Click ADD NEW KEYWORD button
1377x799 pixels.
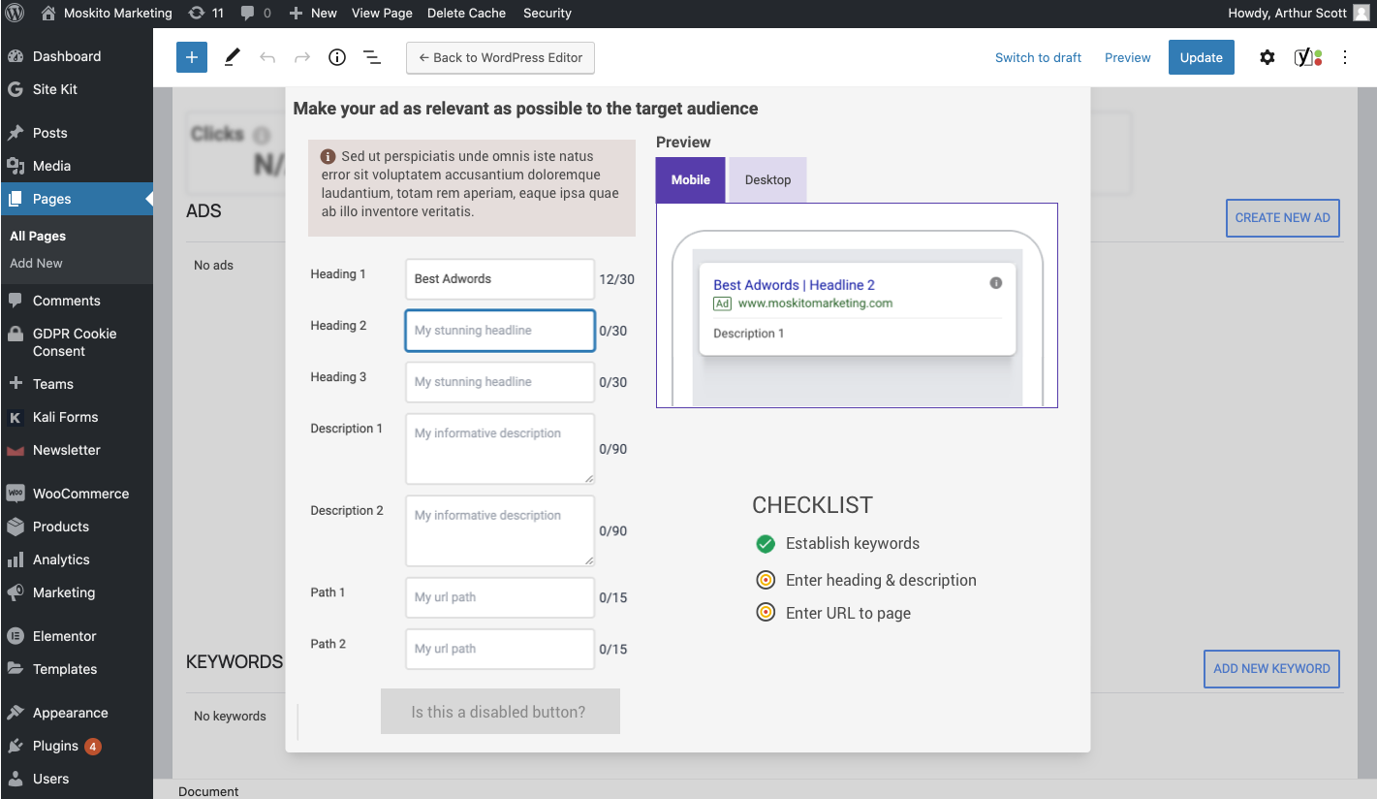pyautogui.click(x=1271, y=669)
